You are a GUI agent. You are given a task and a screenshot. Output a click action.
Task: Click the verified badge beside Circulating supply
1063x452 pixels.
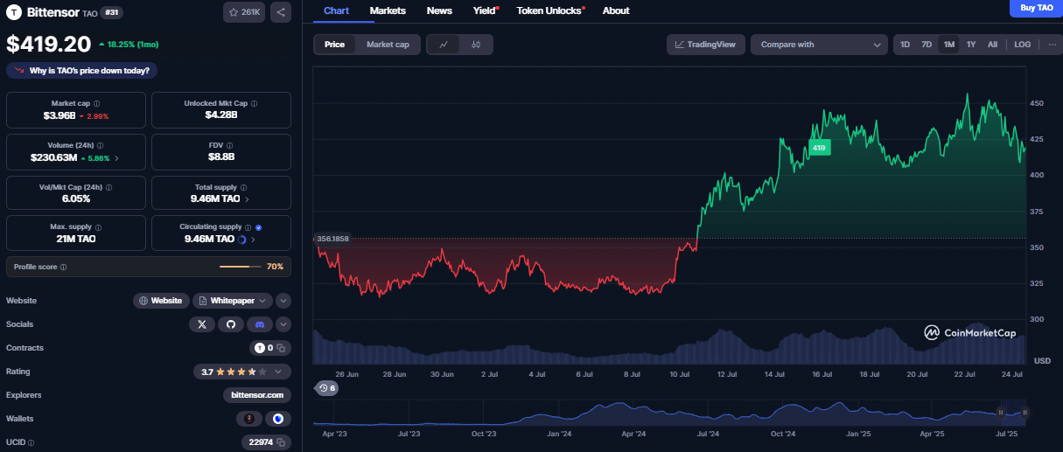pos(259,226)
